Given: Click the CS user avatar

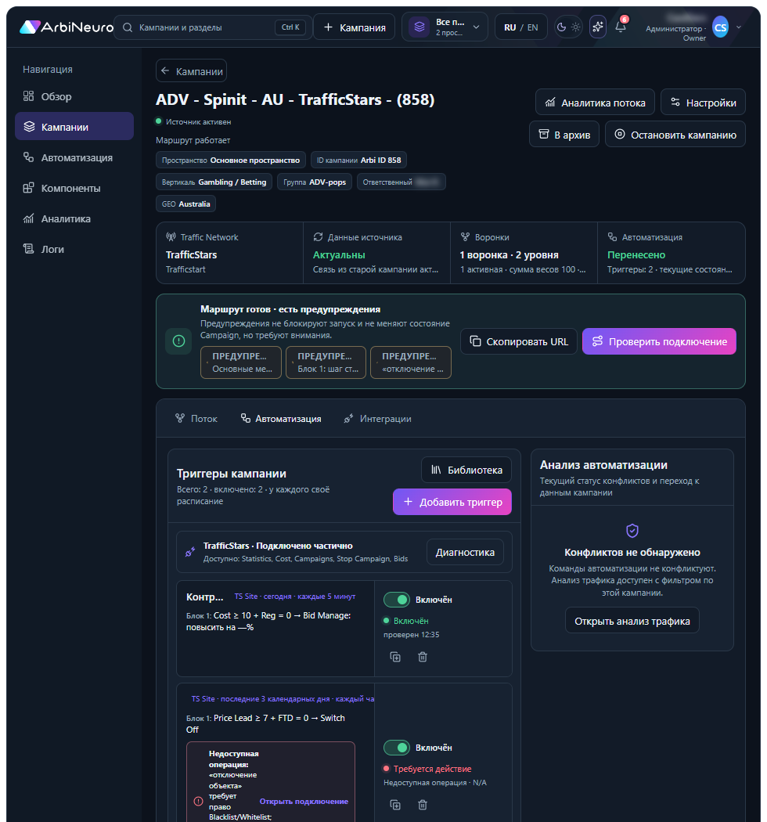Looking at the screenshot, I should pos(720,27).
